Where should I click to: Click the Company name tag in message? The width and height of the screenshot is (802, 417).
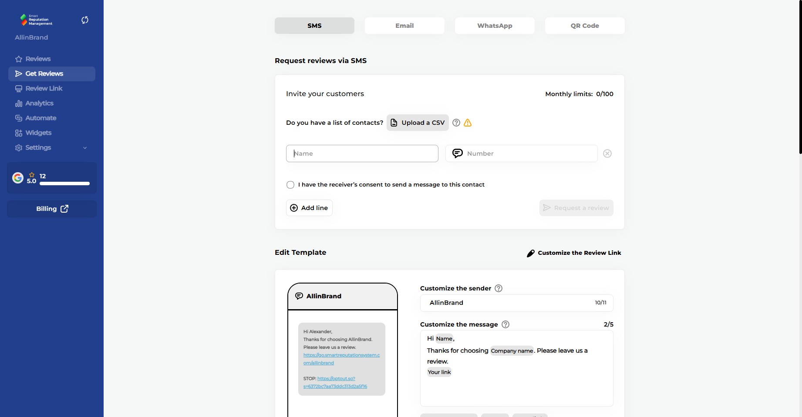[512, 351]
